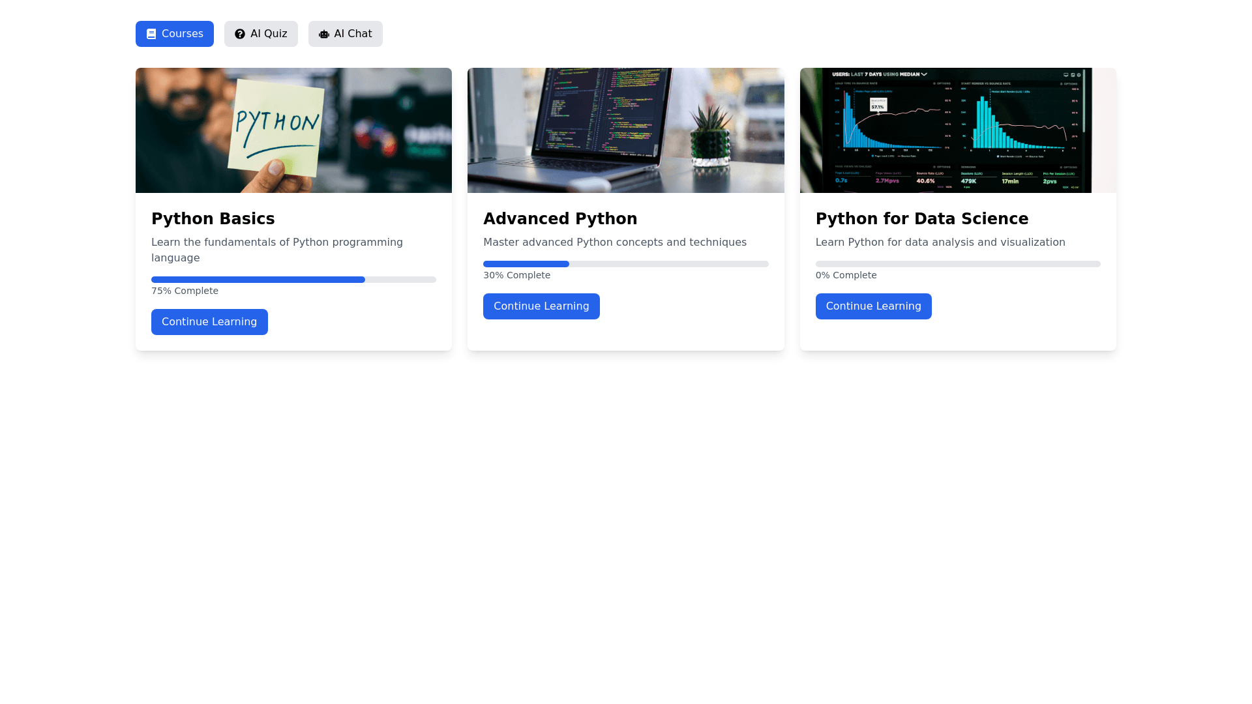The image size is (1252, 704).
Task: Click the analytics dashboard chart image
Action: tap(957, 130)
